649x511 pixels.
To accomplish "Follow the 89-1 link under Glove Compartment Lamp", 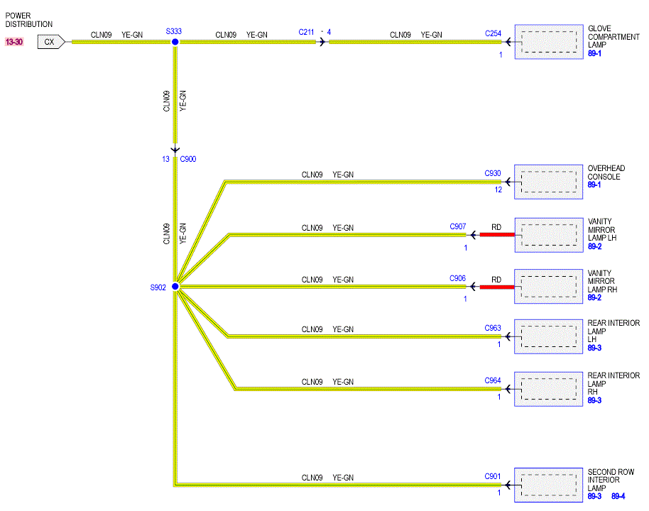I will click(594, 53).
